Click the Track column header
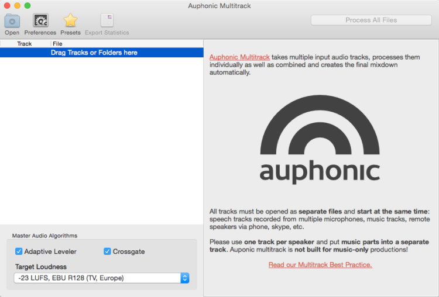Image resolution: width=439 pixels, height=297 pixels. coord(25,44)
